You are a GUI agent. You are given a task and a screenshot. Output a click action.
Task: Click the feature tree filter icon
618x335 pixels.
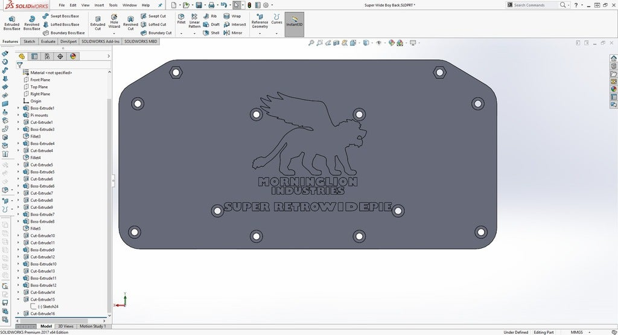[x=20, y=65]
